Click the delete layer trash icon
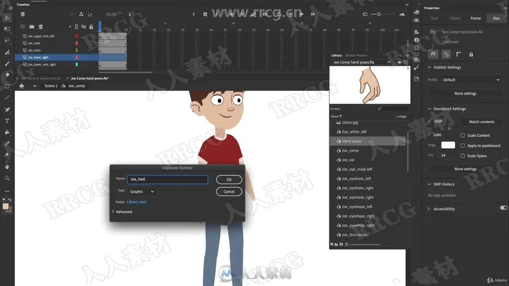The image size is (509, 286). [41, 27]
